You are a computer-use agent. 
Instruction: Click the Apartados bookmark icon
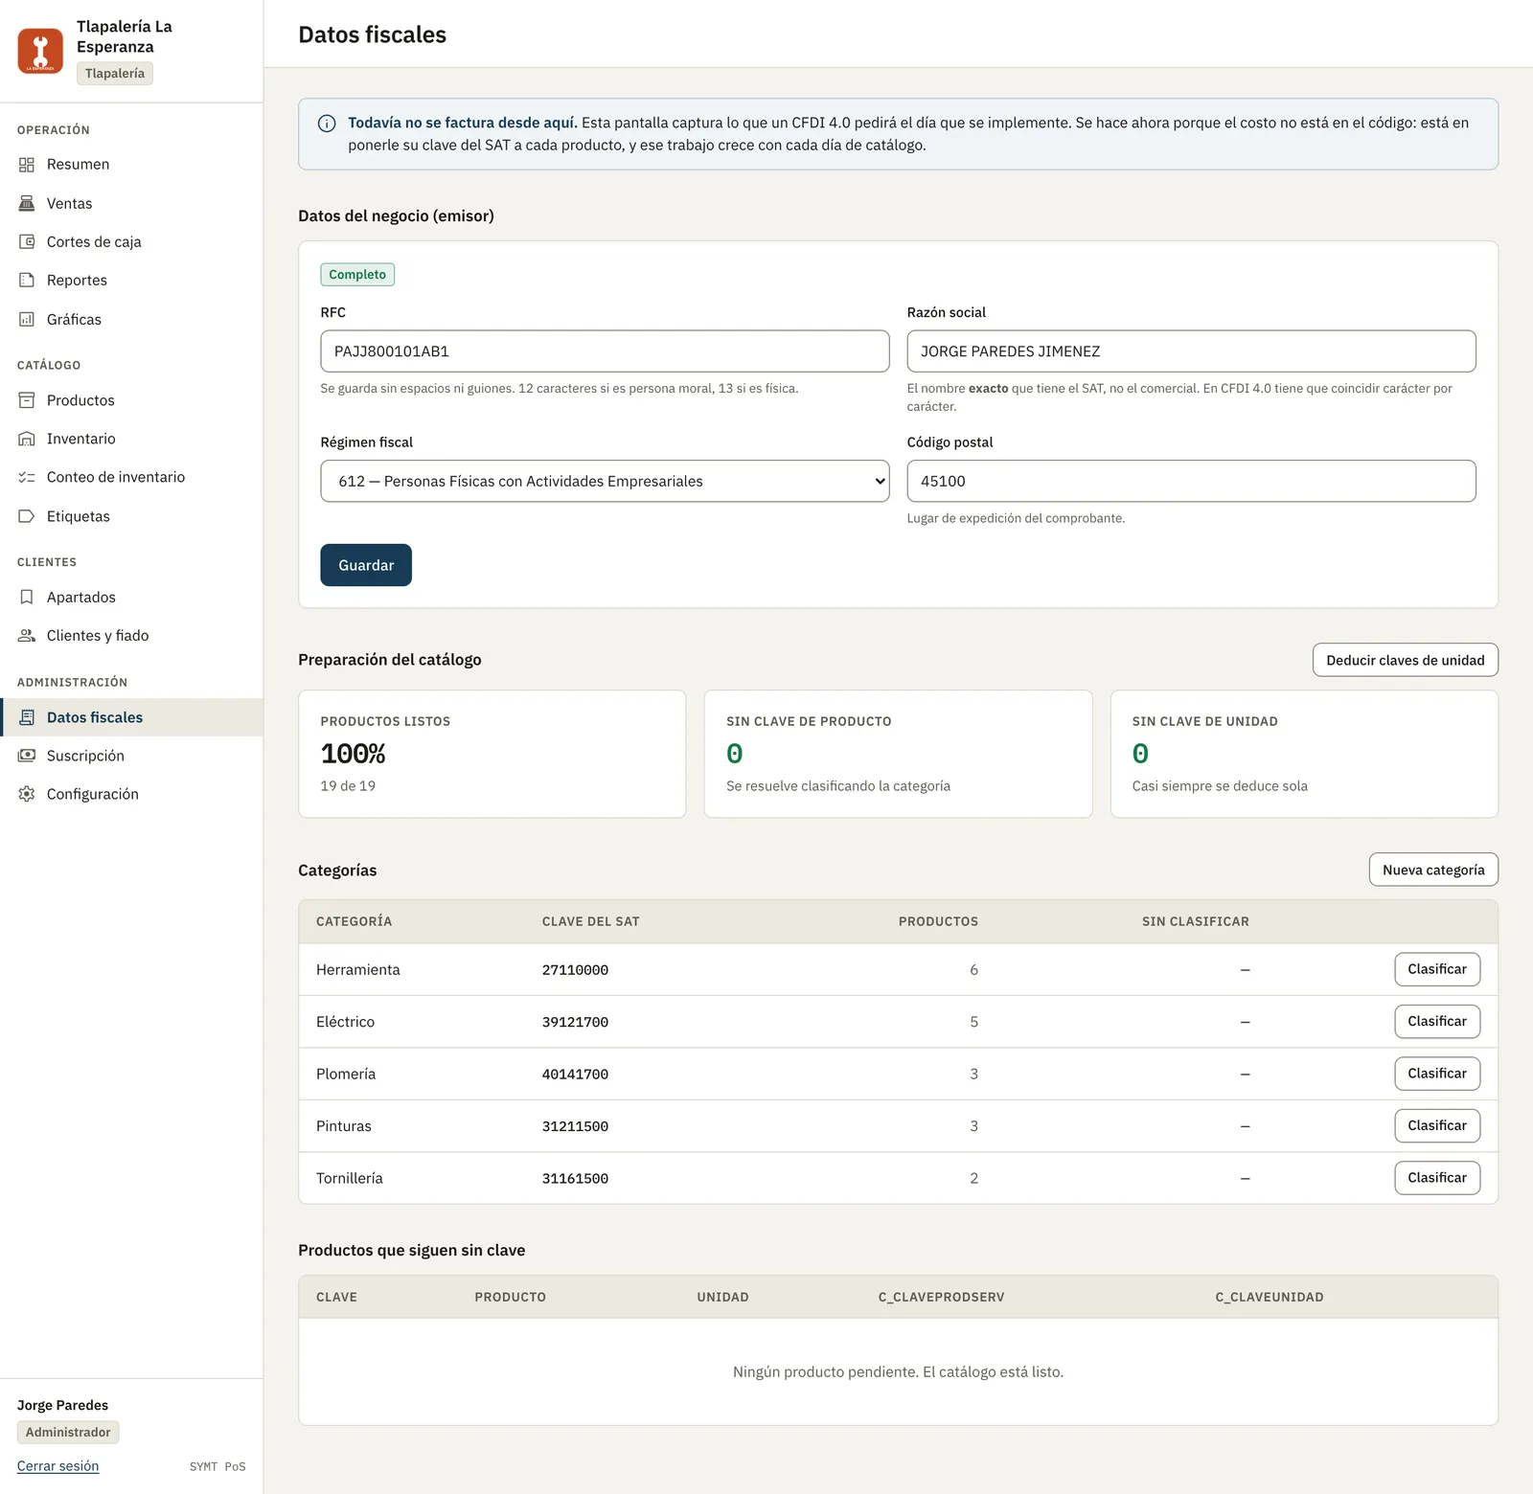(x=27, y=597)
